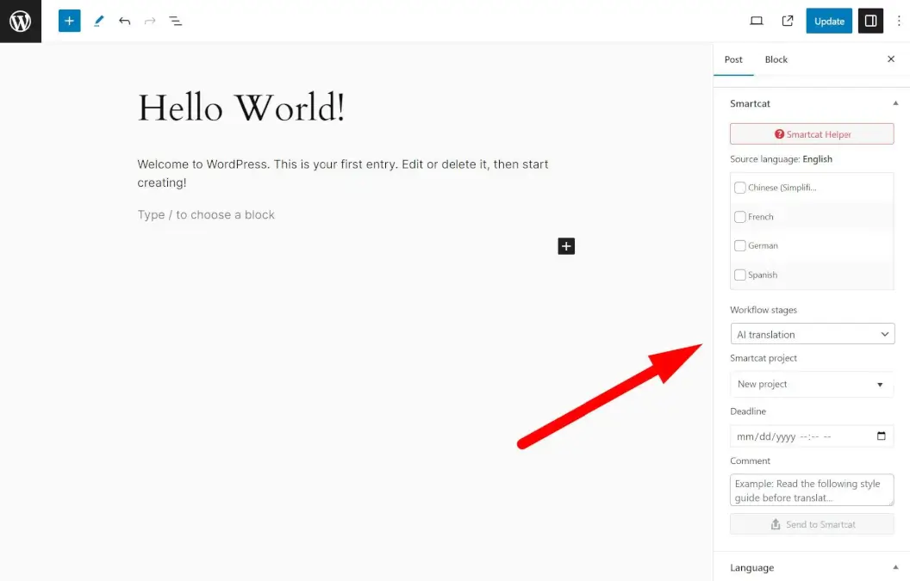Open the device preview laptop icon
Image resolution: width=910 pixels, height=581 pixels.
point(757,22)
